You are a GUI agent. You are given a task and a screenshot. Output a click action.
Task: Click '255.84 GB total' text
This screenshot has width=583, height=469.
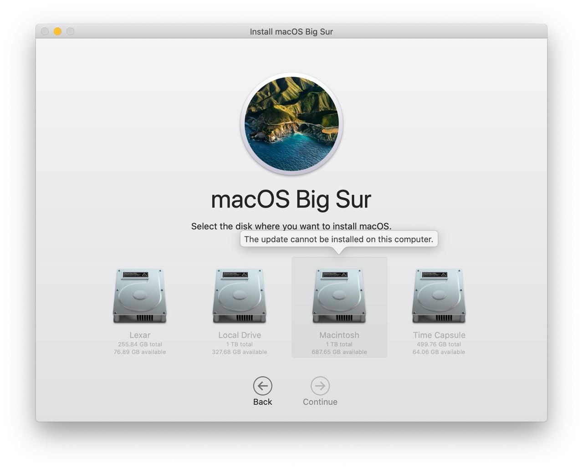pyautogui.click(x=140, y=344)
